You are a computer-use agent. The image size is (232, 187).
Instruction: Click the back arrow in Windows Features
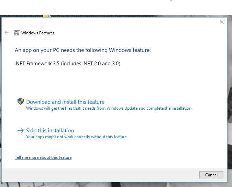pyautogui.click(x=7, y=33)
